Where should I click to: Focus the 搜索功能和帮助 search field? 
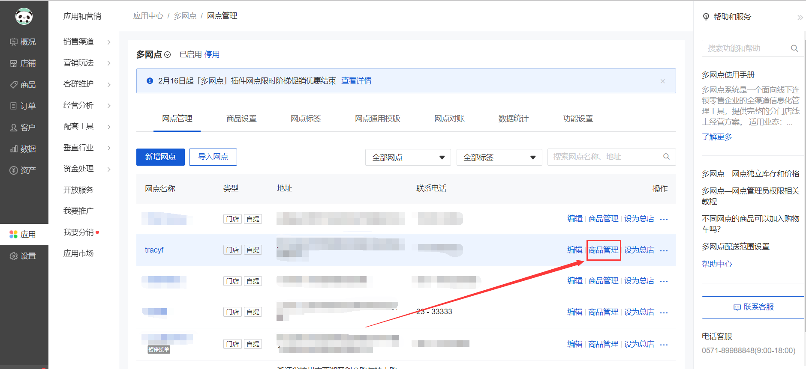[x=753, y=48]
